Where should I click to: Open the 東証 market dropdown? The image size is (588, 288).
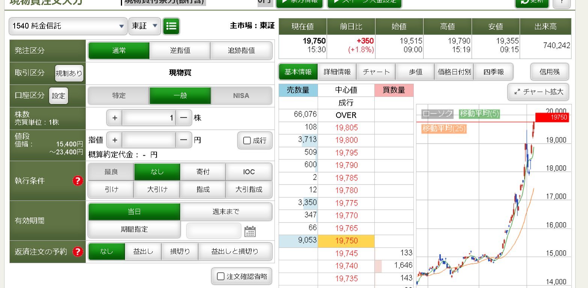(x=145, y=26)
